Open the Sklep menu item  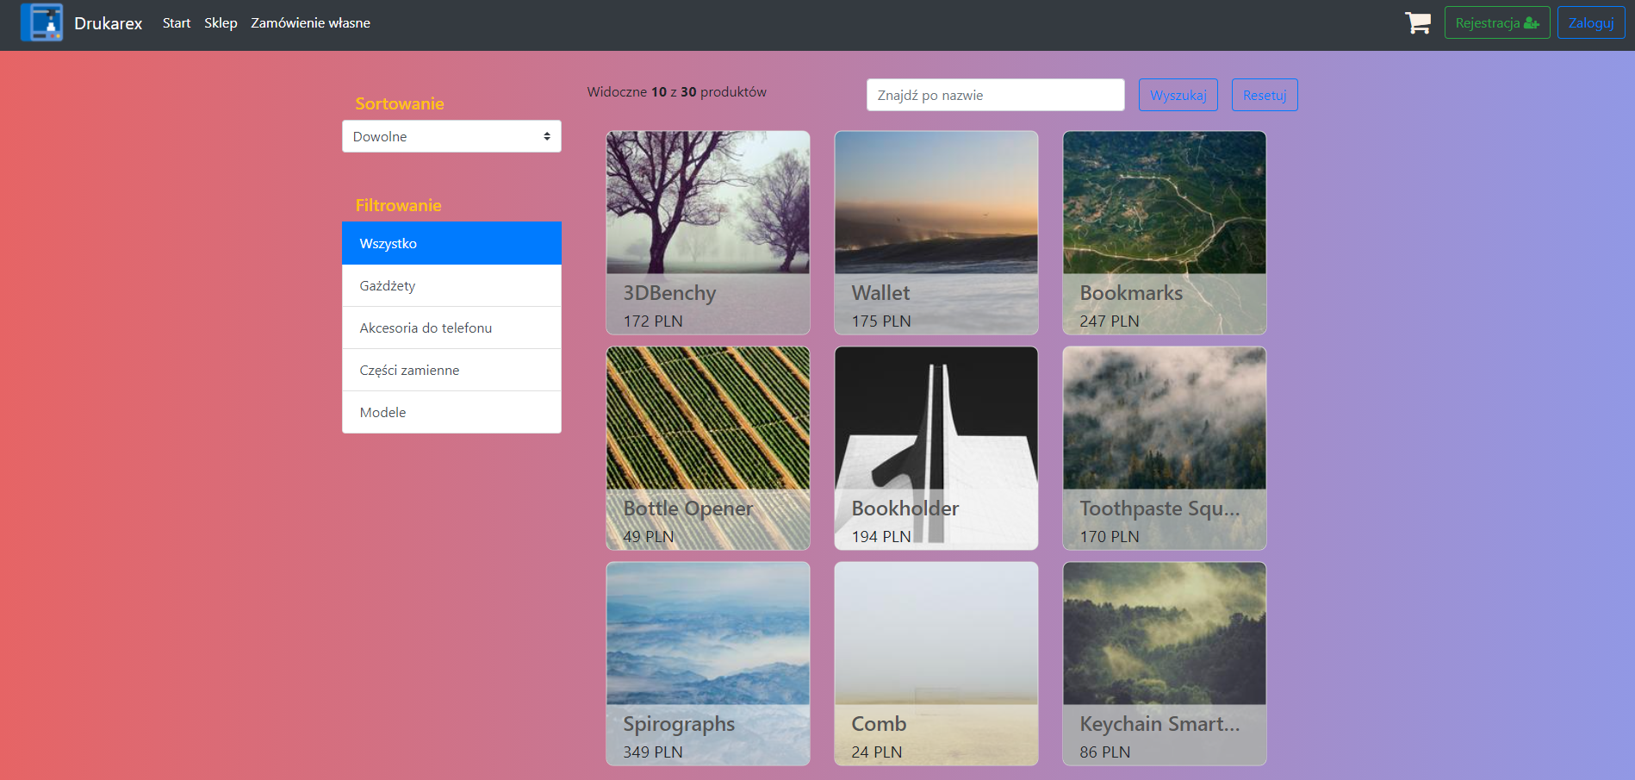coord(221,23)
